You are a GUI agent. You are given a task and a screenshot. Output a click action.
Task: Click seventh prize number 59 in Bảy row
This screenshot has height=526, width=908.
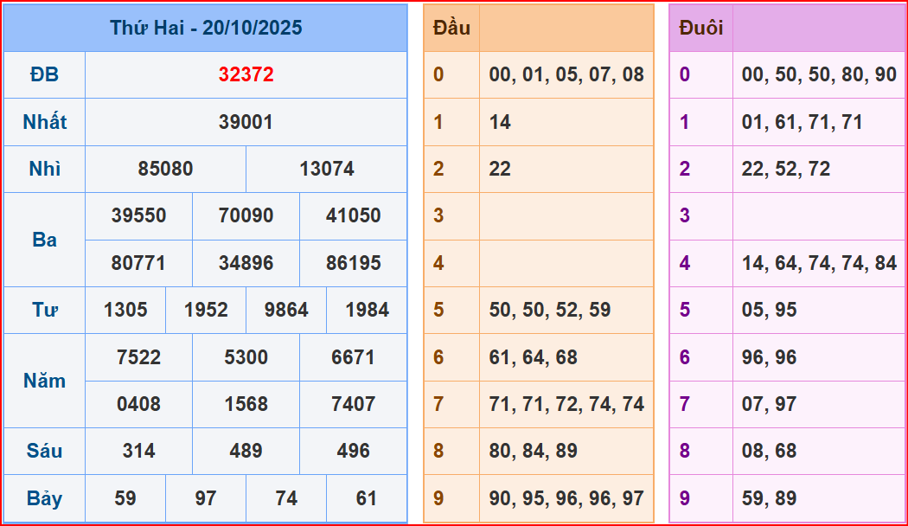[x=125, y=499]
